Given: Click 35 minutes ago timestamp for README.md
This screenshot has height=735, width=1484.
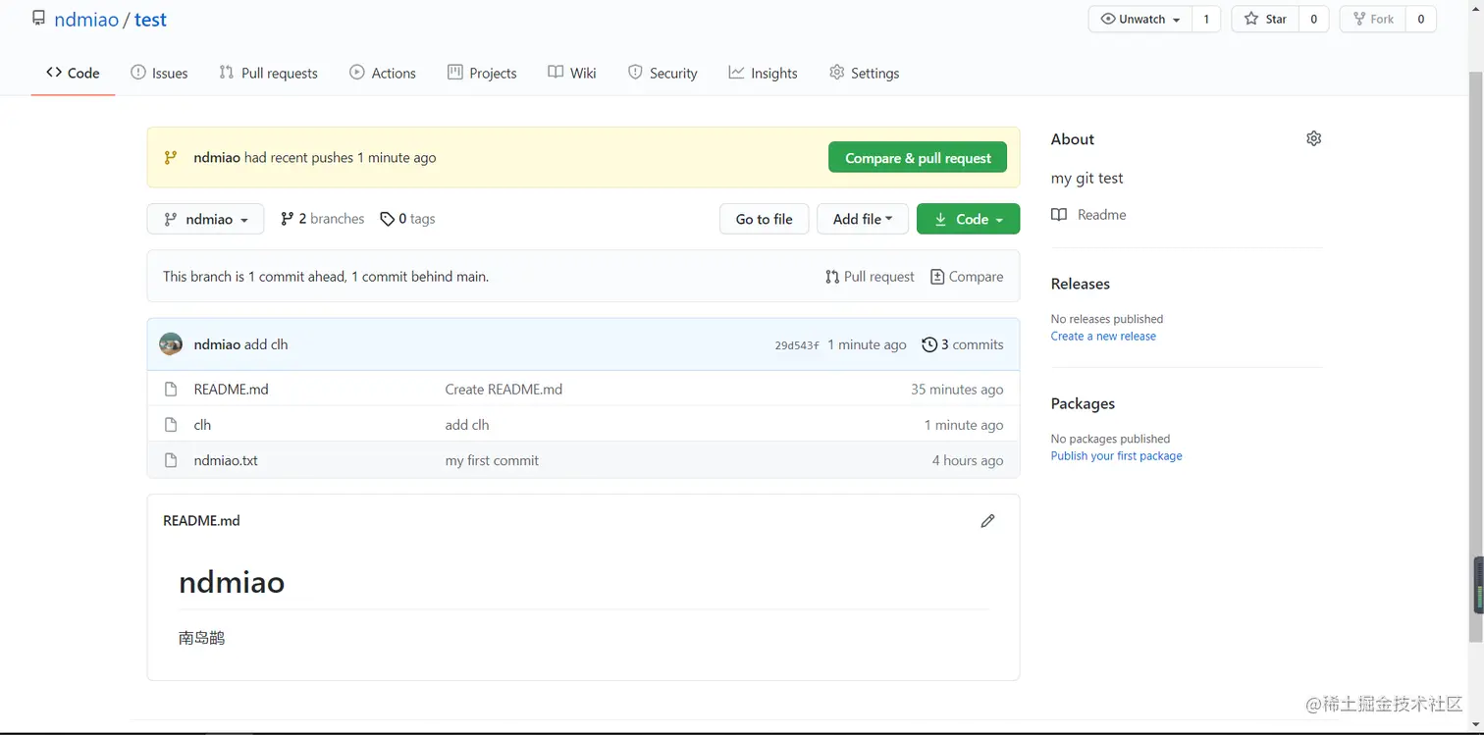Looking at the screenshot, I should point(957,390).
